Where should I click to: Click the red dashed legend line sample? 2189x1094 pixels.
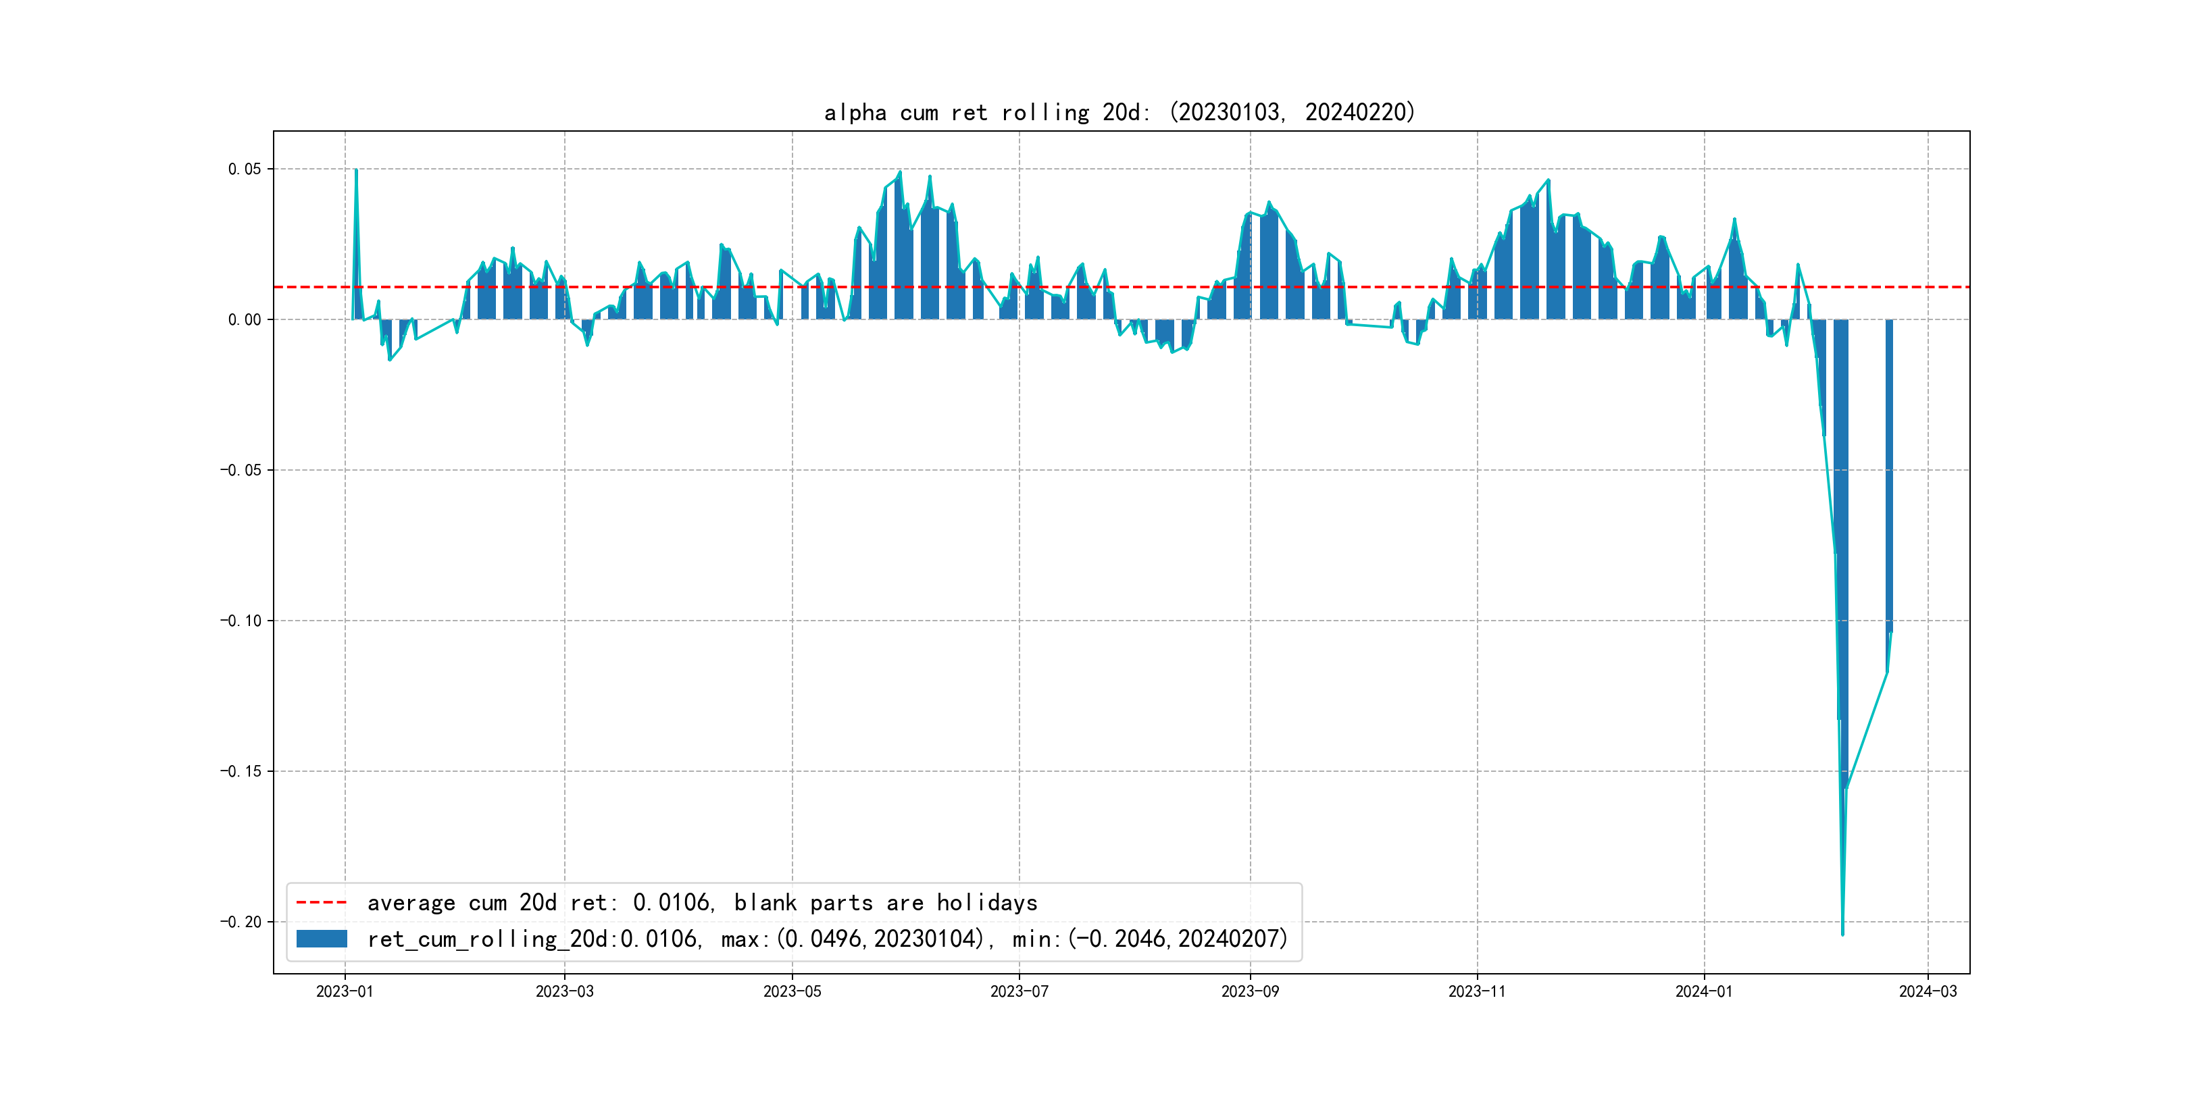321,902
